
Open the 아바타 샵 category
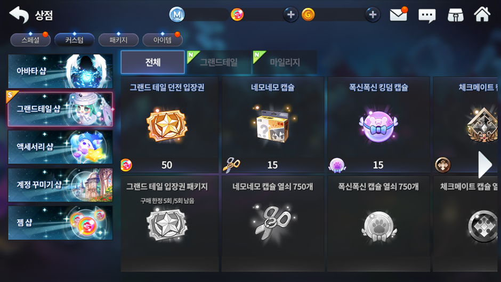60,71
